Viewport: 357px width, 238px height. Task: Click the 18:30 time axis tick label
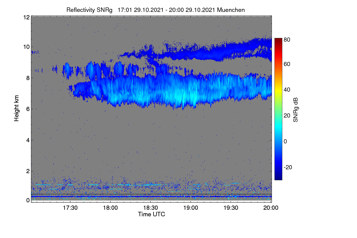[x=151, y=208]
